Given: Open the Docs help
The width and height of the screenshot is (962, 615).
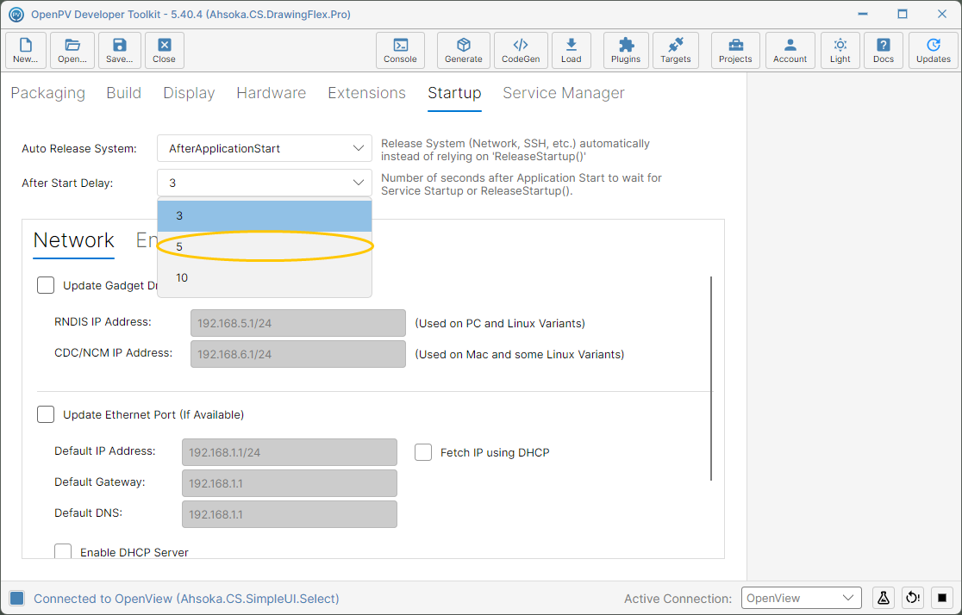Looking at the screenshot, I should pyautogui.click(x=884, y=50).
